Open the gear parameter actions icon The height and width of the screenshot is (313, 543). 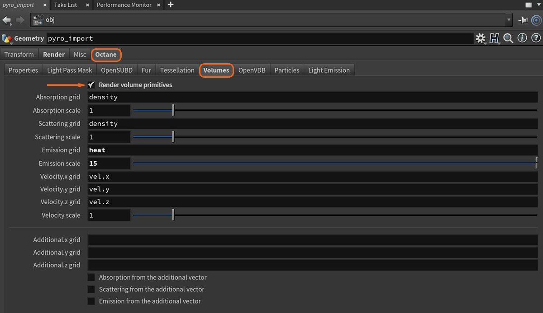(481, 38)
